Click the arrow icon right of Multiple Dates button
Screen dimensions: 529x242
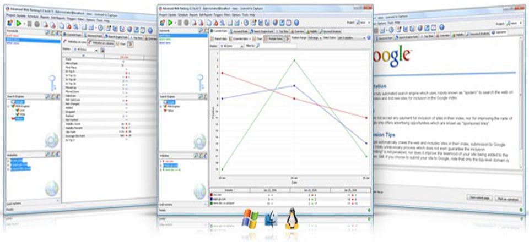click(x=288, y=38)
